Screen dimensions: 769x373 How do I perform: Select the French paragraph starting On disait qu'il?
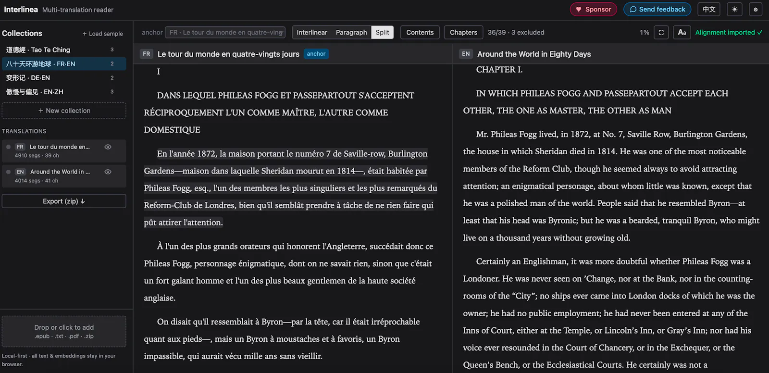click(x=282, y=339)
